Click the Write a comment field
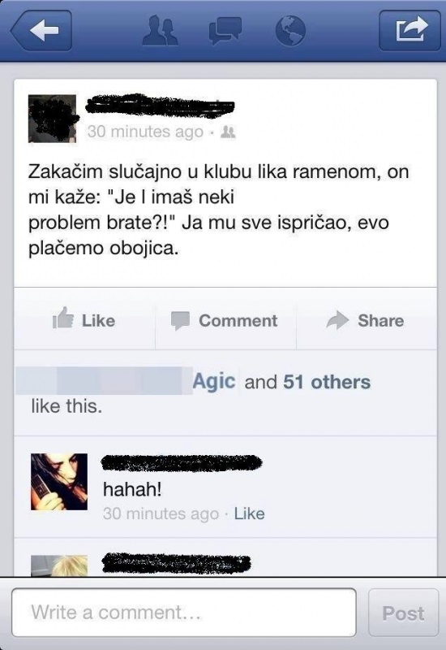446x650 pixels. [x=184, y=613]
